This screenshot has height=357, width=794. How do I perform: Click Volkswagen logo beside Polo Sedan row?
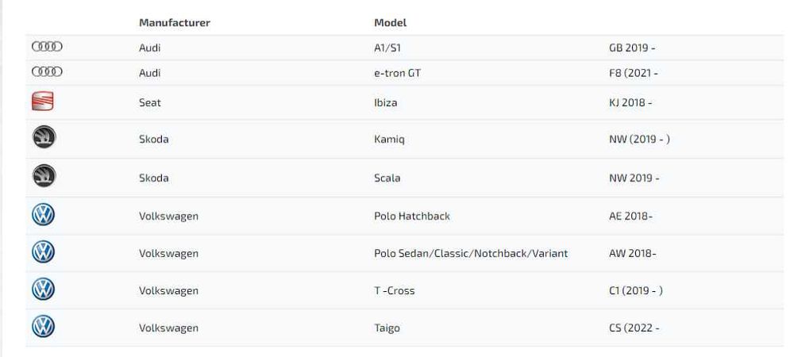click(43, 253)
